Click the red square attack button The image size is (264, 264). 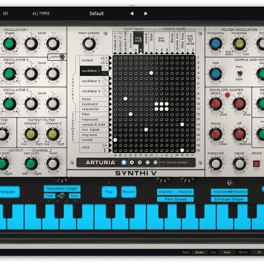(256, 164)
